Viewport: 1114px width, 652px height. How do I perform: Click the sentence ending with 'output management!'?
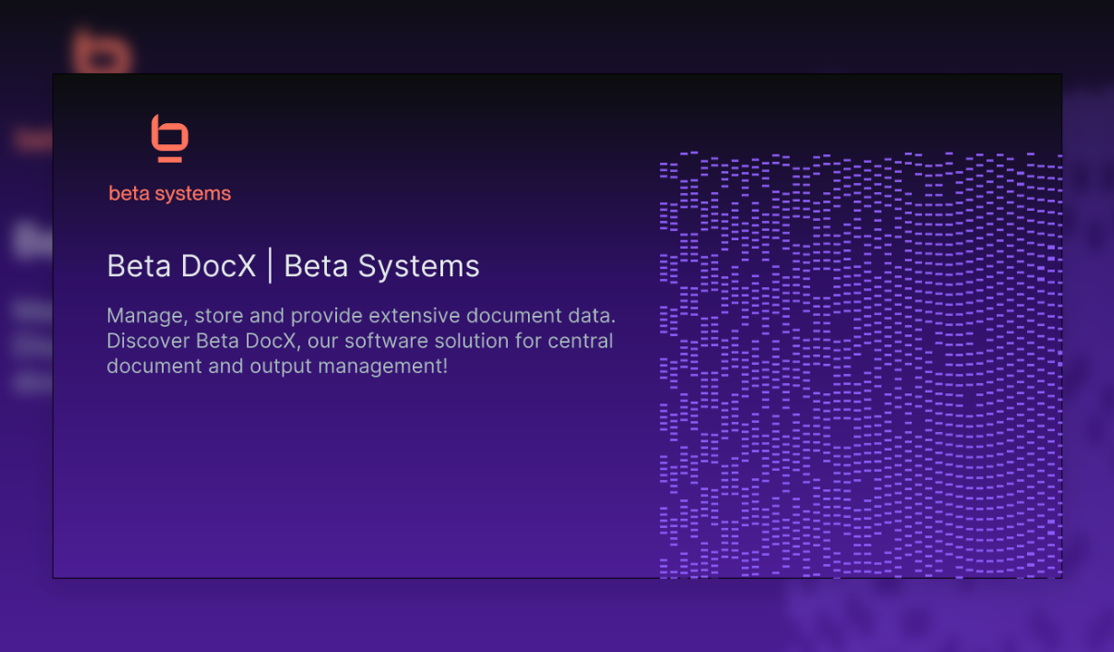click(275, 366)
